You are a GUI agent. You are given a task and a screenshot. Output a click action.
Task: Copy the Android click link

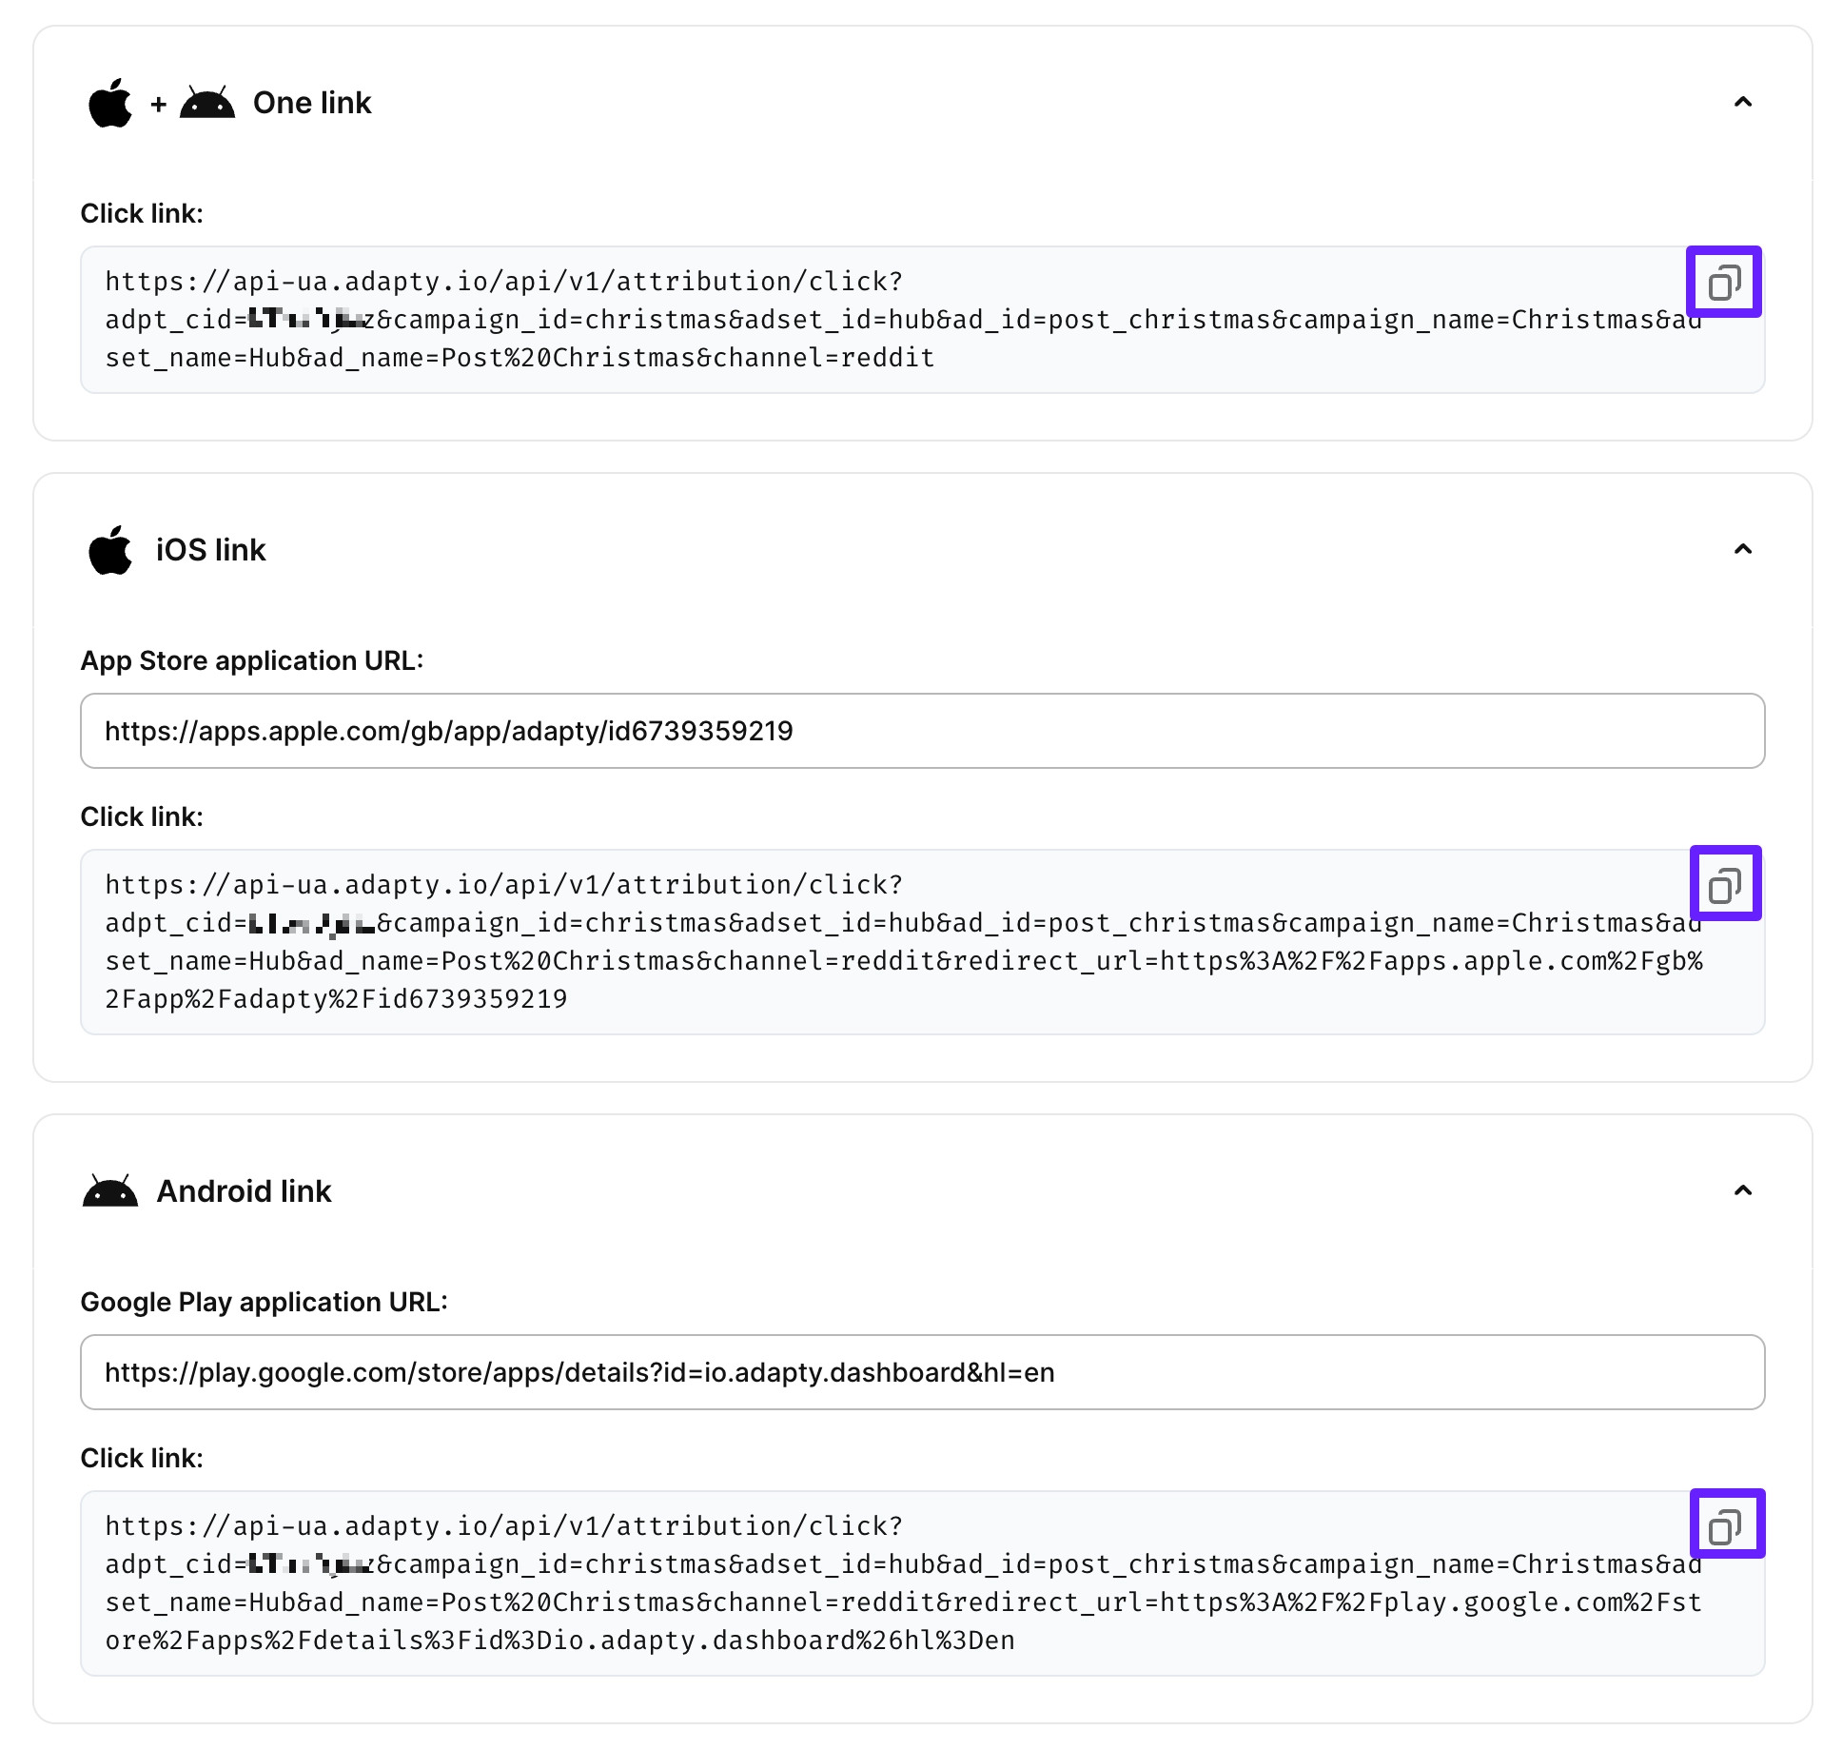tap(1725, 1525)
